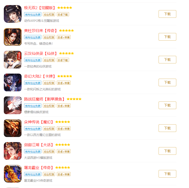Click 后台权限 tag under 美杜莎归来
The height and width of the screenshot is (188, 189).
pos(49,37)
